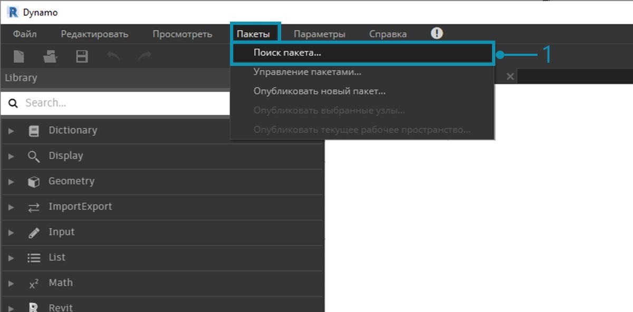Viewport: 633px width, 312px height.
Task: Open the Справка menu
Action: (388, 34)
